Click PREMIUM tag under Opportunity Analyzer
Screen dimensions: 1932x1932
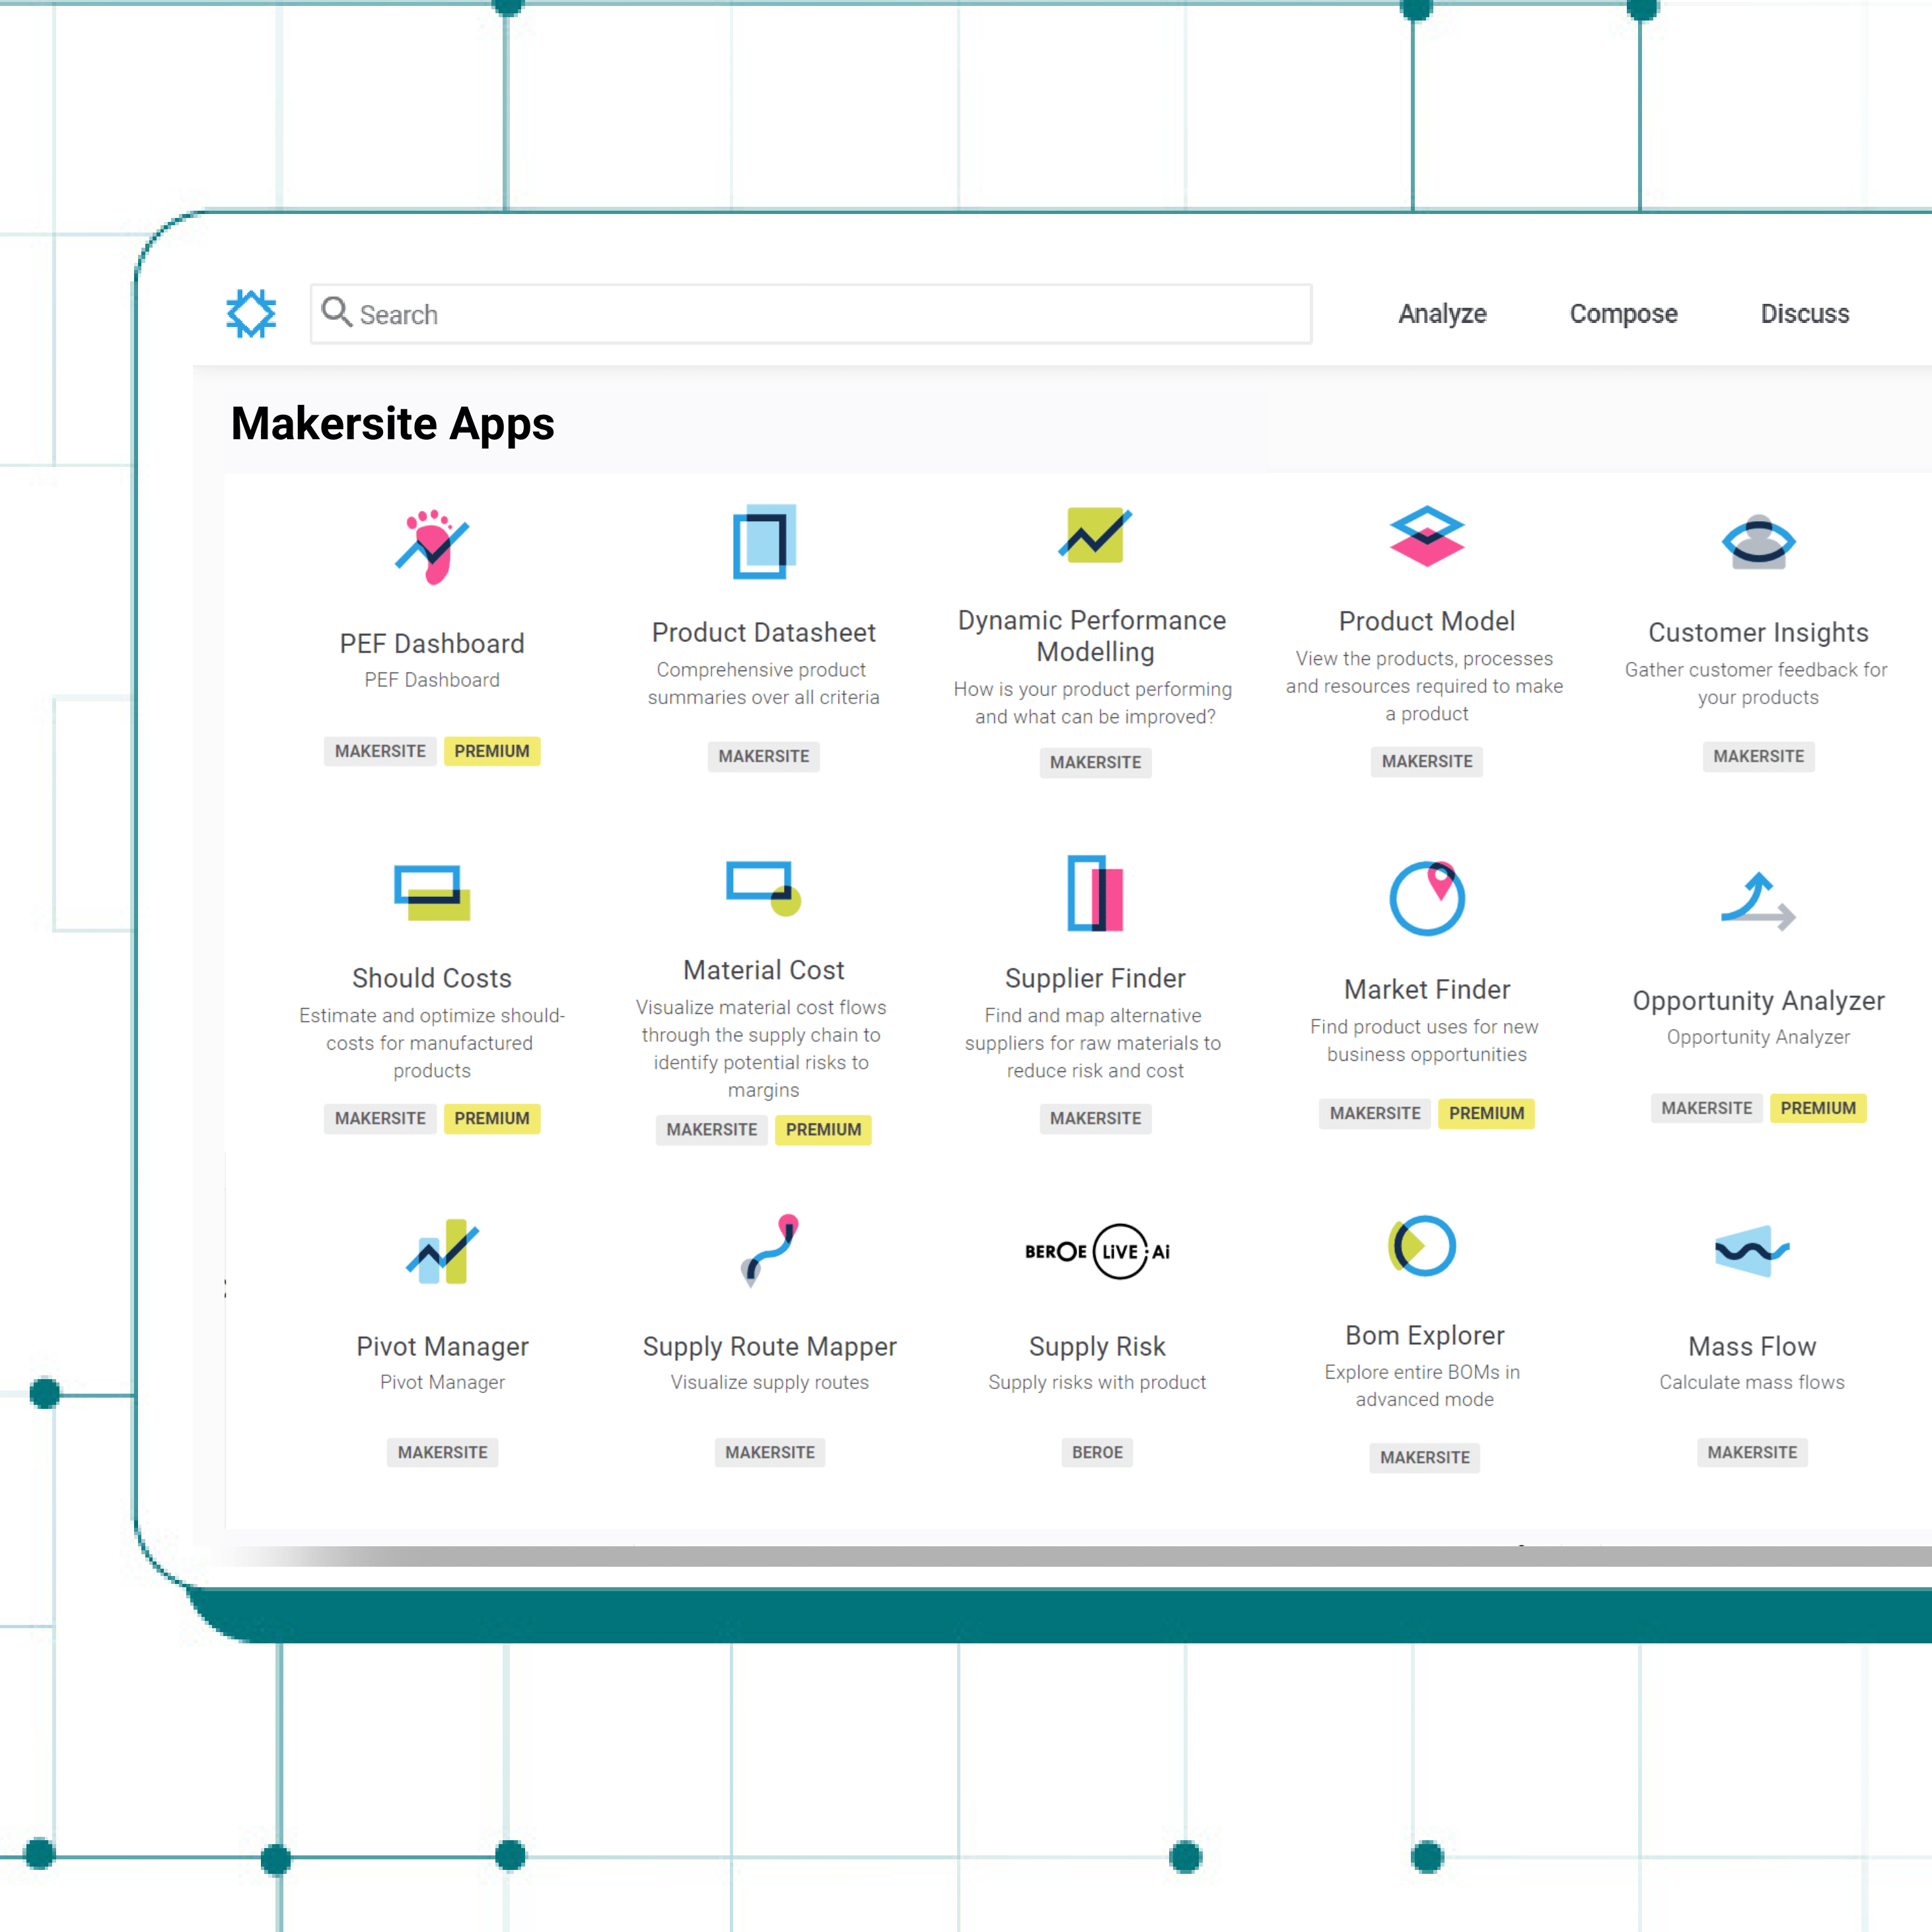pos(1818,1108)
